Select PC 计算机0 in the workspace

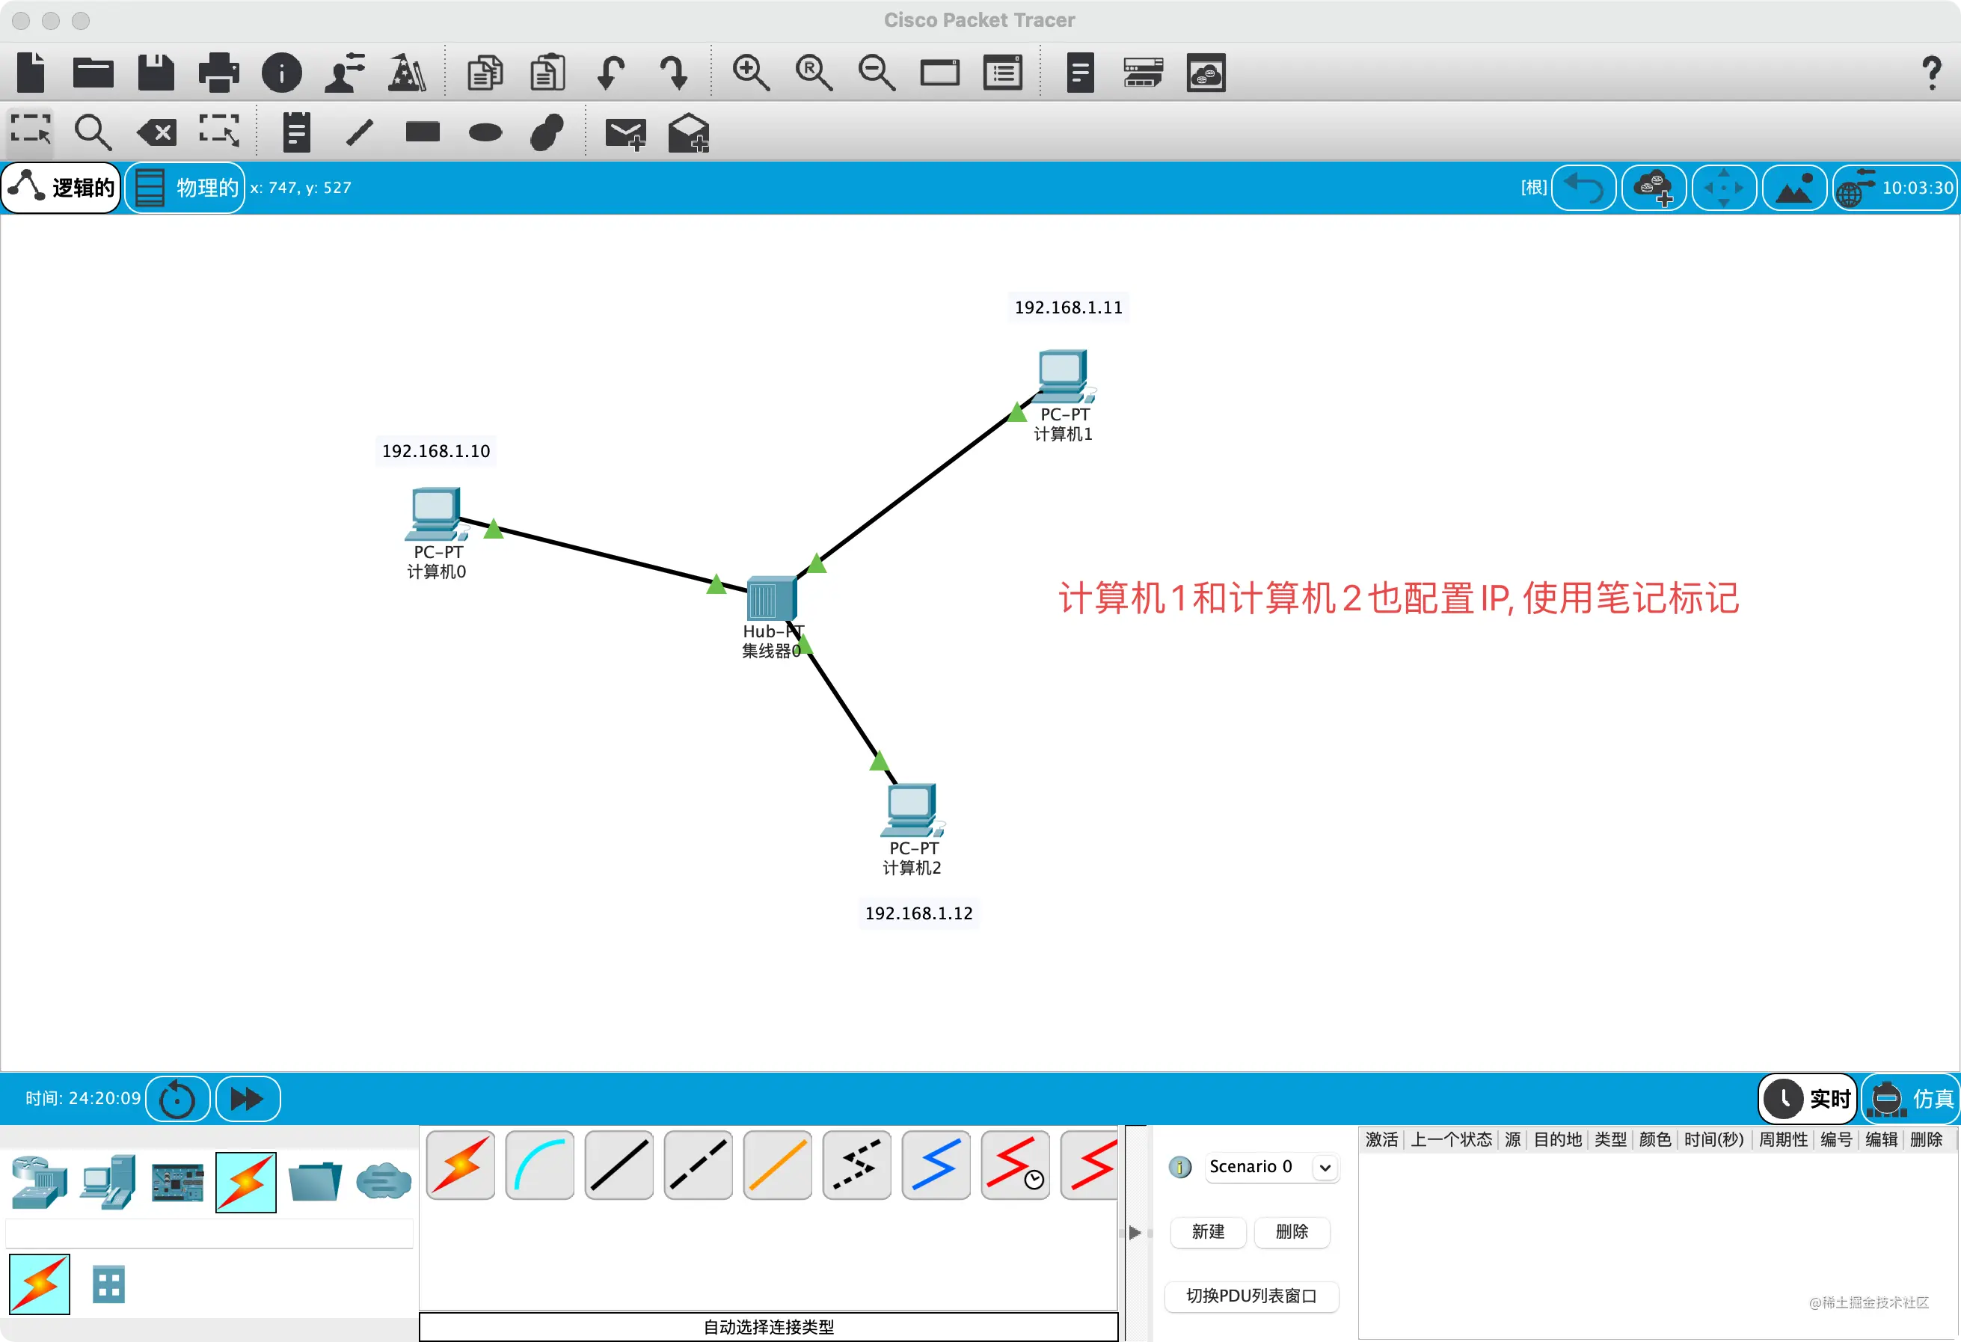436,513
